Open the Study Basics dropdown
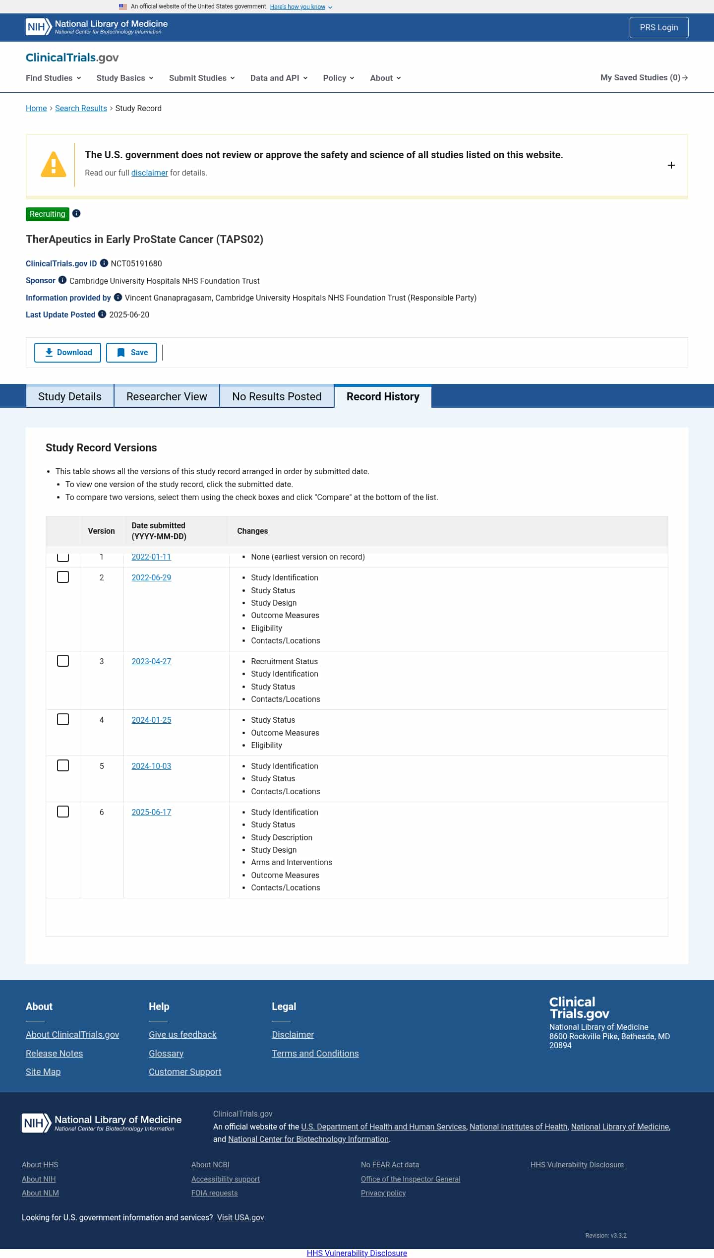714x1258 pixels. coord(125,78)
